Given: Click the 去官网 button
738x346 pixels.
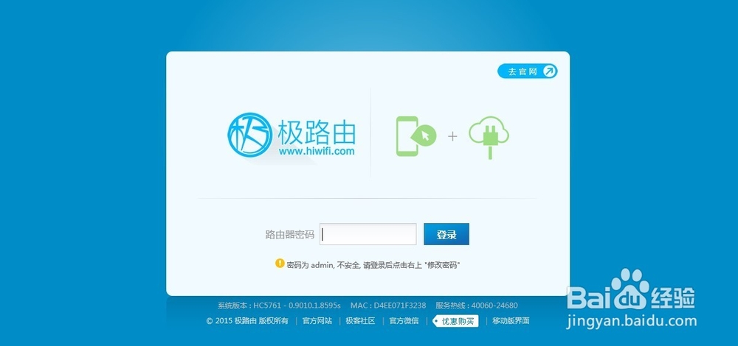Looking at the screenshot, I should 527,71.
